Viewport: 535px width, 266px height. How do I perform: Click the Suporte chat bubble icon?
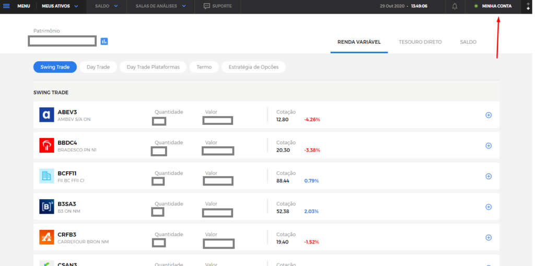point(207,6)
